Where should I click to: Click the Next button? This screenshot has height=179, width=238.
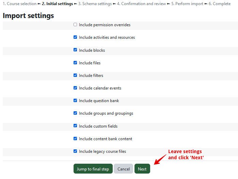point(142,169)
